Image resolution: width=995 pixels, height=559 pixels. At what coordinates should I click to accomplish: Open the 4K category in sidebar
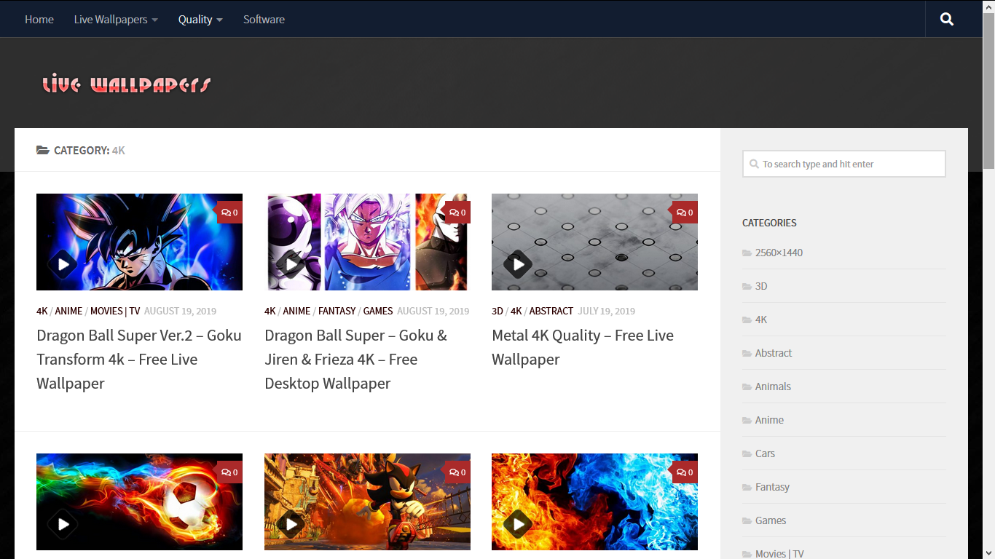761,320
